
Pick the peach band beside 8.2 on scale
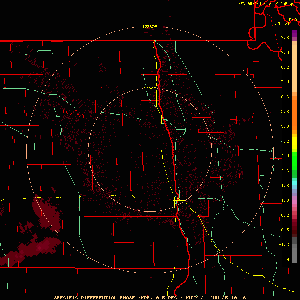[294, 68]
